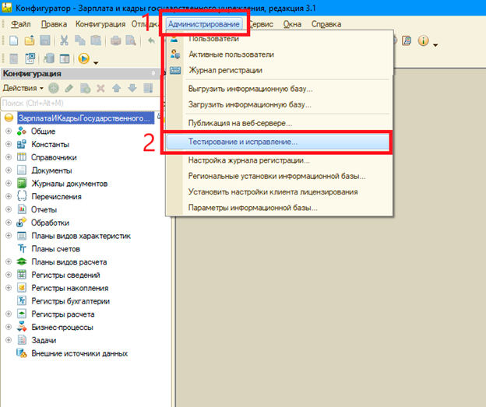Viewport: 486px width, 407px height.
Task: Open the arrow beside the info icon
Action: pyautogui.click(x=435, y=45)
